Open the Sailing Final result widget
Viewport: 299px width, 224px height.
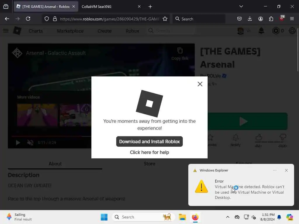click(19, 217)
